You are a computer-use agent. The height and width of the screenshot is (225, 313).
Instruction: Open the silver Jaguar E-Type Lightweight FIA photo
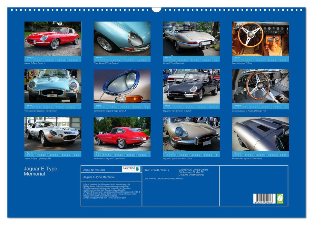click(x=53, y=134)
